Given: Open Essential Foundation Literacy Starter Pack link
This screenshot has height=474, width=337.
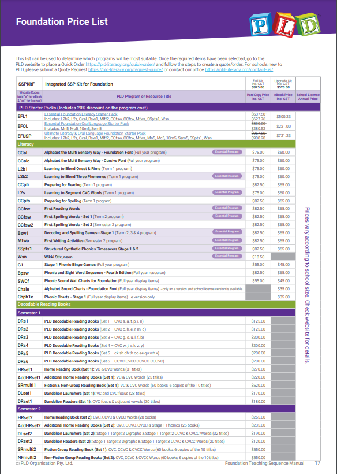Looking at the screenshot, I should click(x=81, y=114).
